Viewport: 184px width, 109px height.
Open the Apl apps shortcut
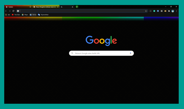pos(7,15)
